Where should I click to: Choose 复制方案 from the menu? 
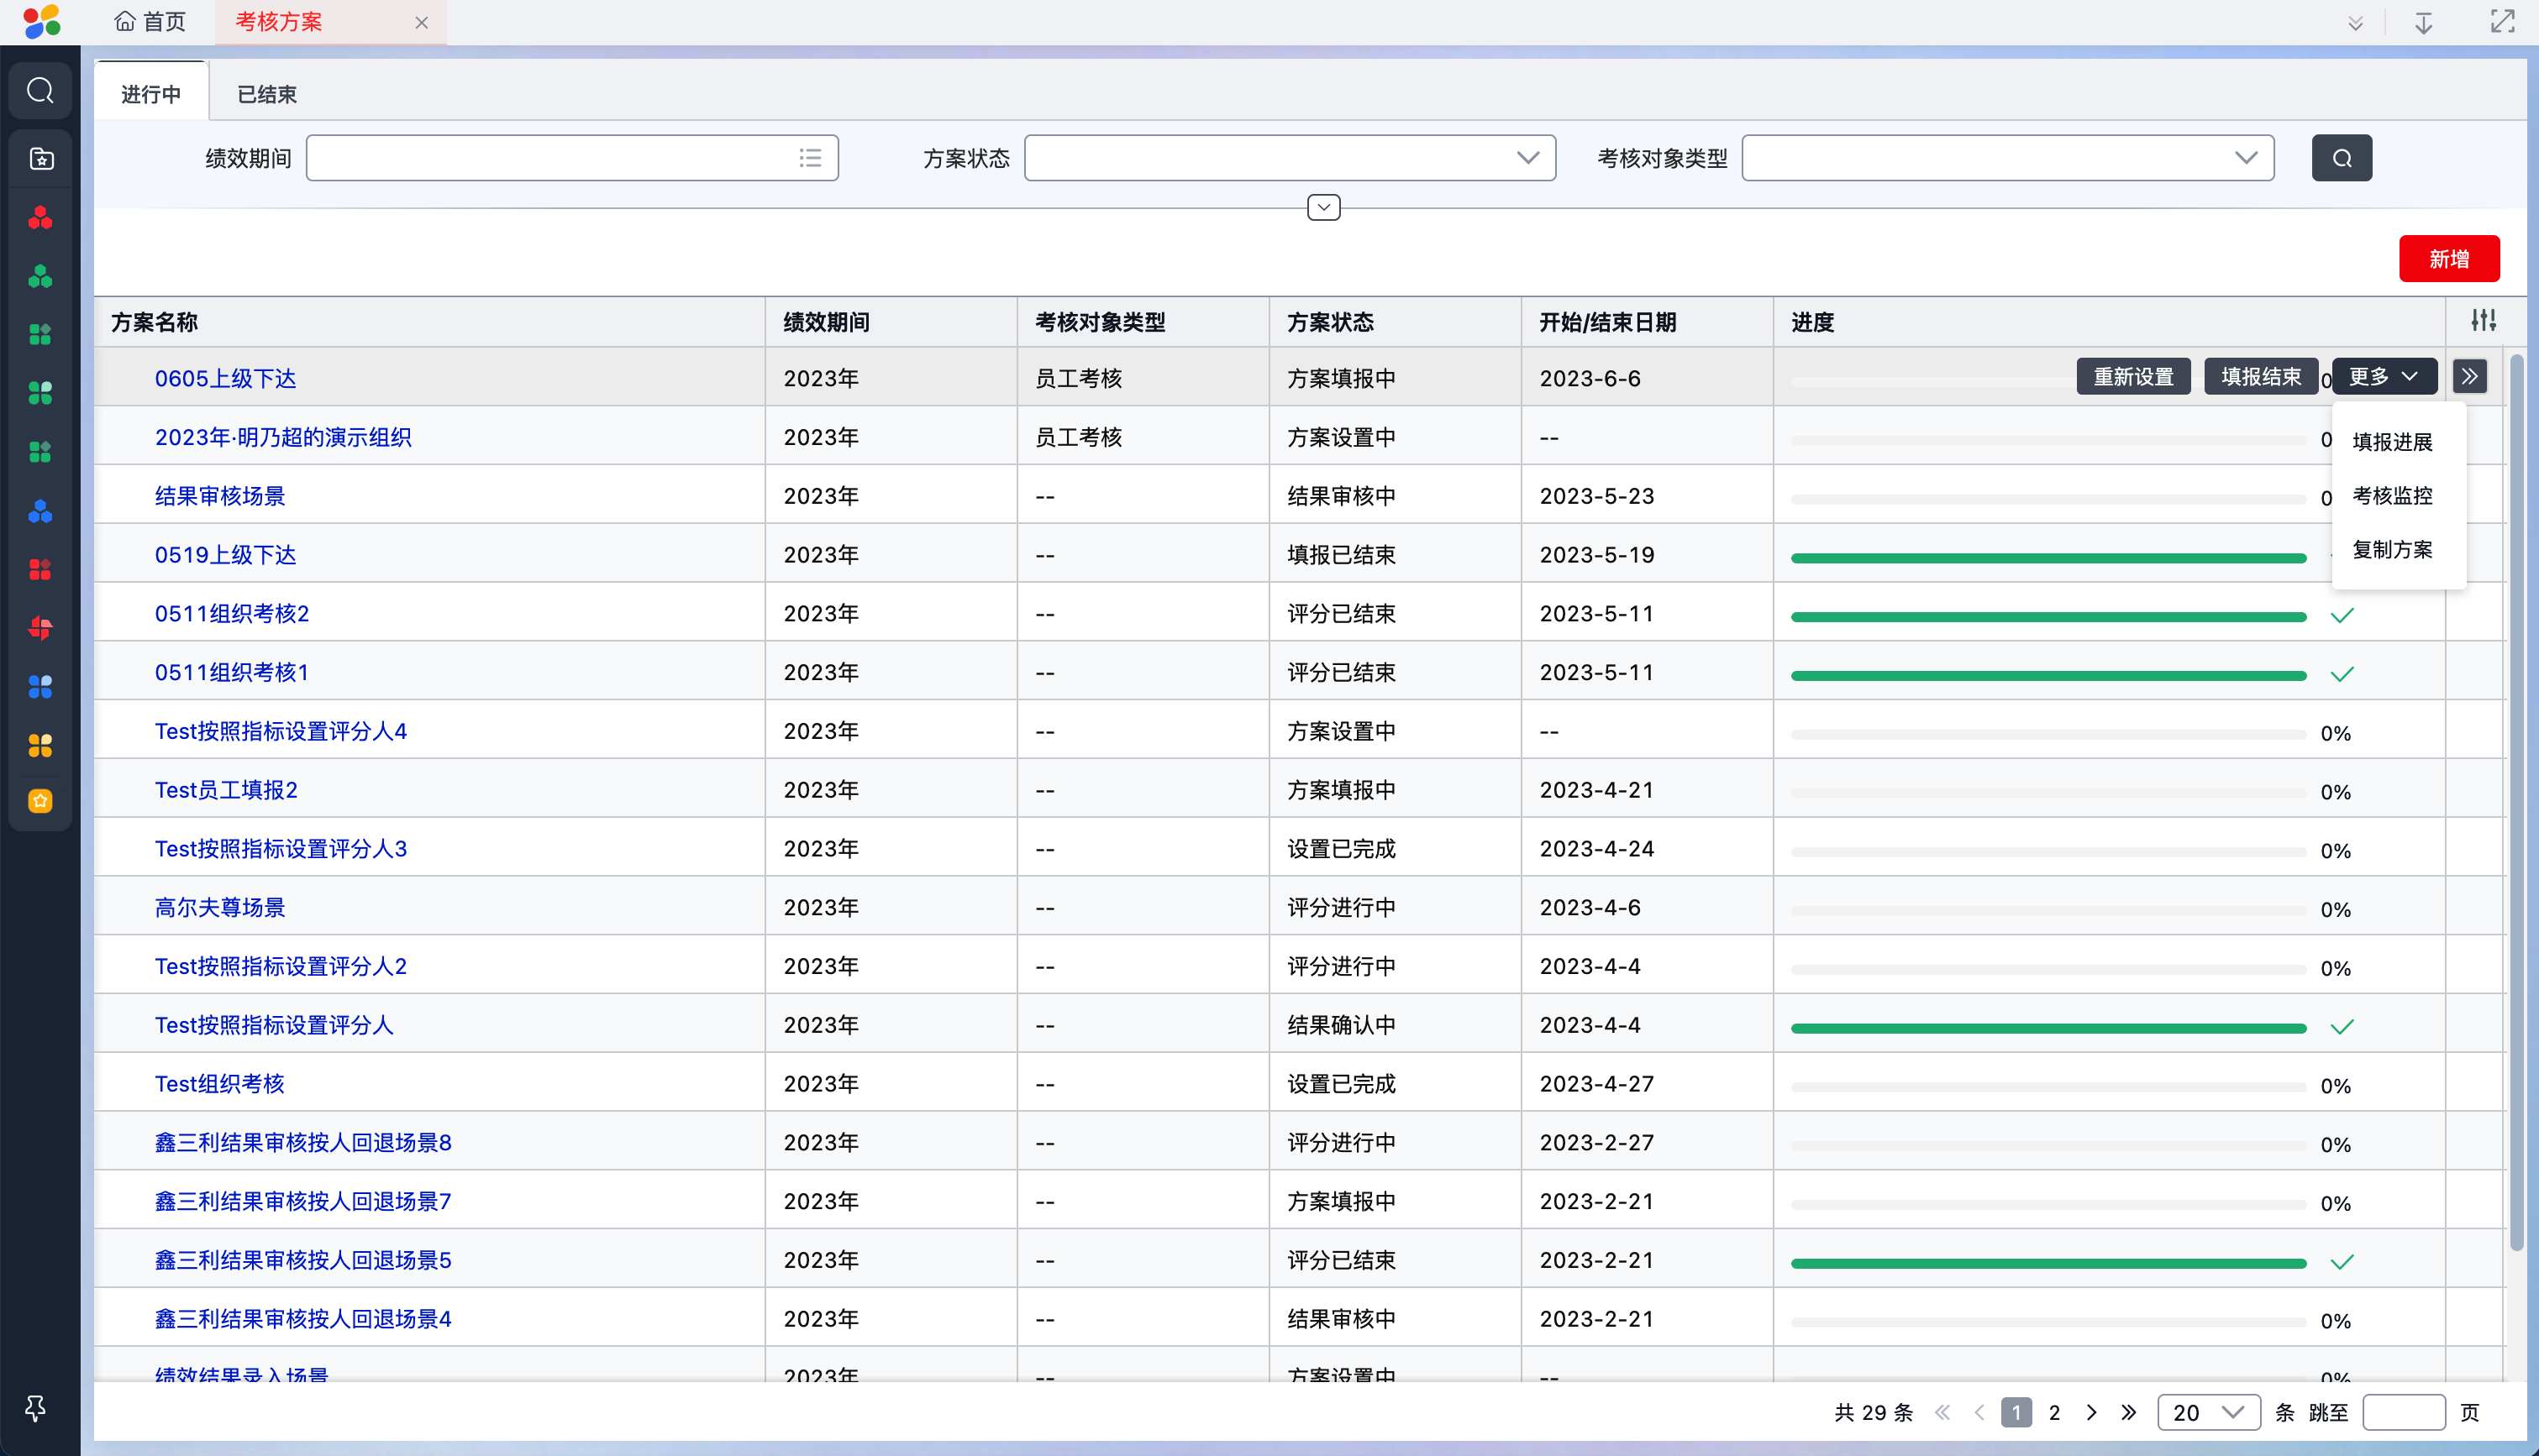pos(2392,549)
